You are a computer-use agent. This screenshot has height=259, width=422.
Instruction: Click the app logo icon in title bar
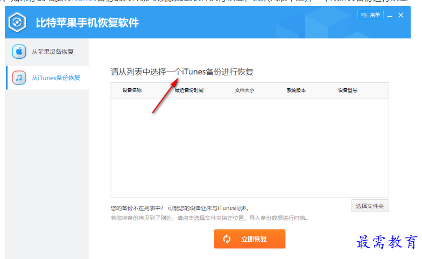point(17,23)
